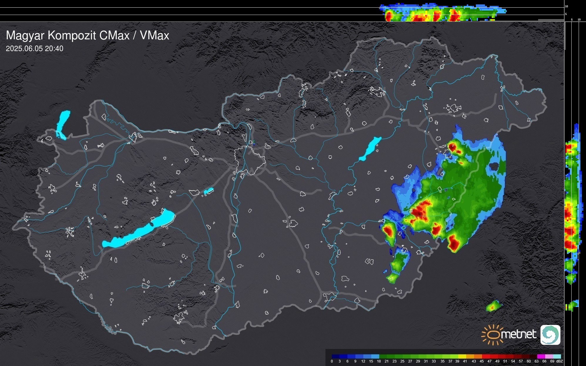This screenshot has width=586, height=366.
Task: Click the teal spiral radar logo icon
Action: point(550,335)
